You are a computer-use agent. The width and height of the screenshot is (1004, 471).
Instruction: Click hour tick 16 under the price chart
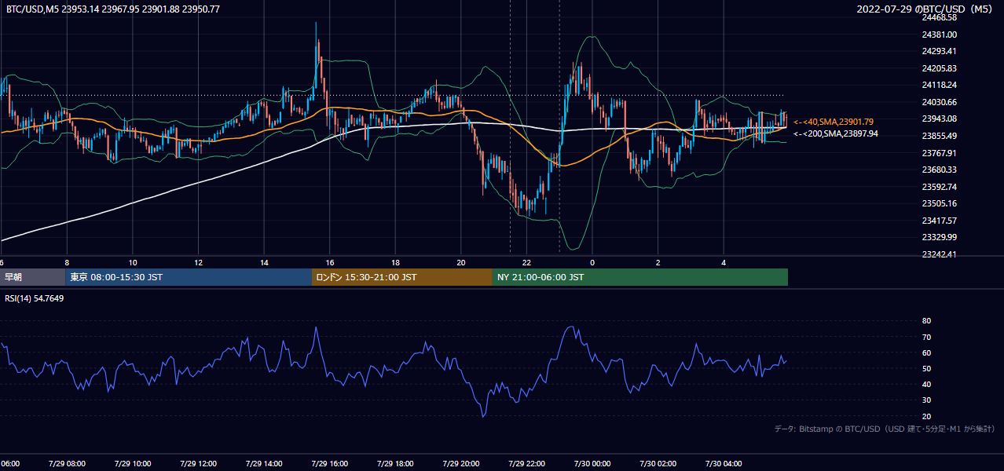pos(329,262)
